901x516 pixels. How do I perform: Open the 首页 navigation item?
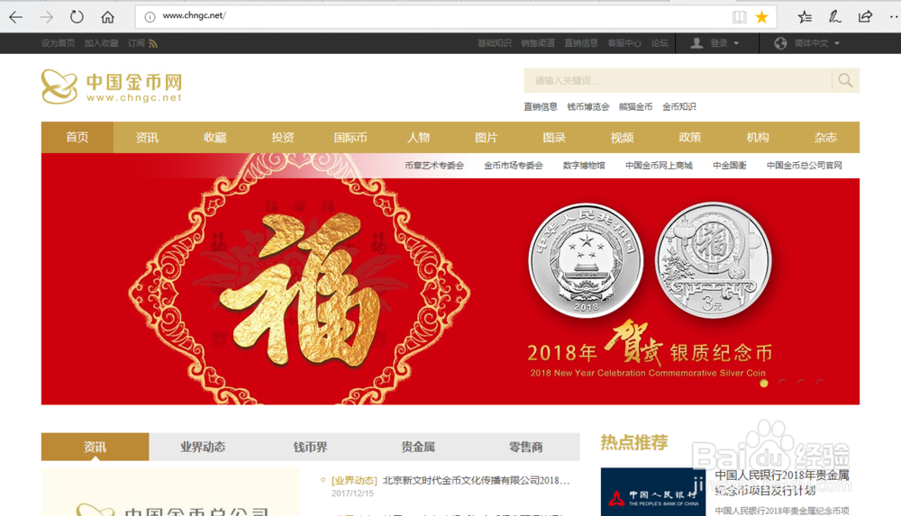tap(77, 138)
